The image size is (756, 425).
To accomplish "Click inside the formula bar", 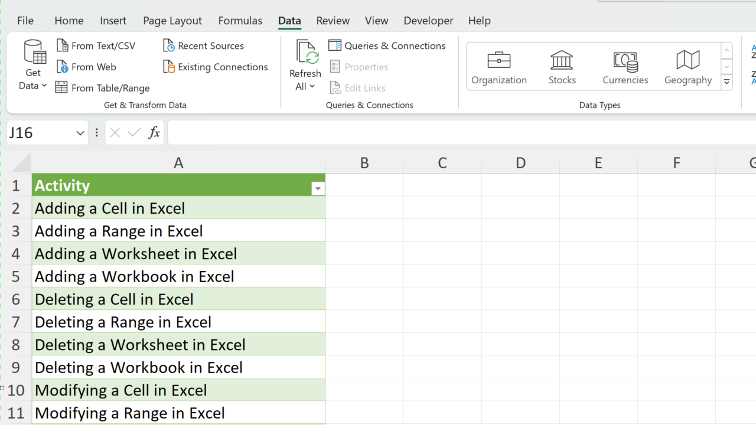I will (461, 133).
